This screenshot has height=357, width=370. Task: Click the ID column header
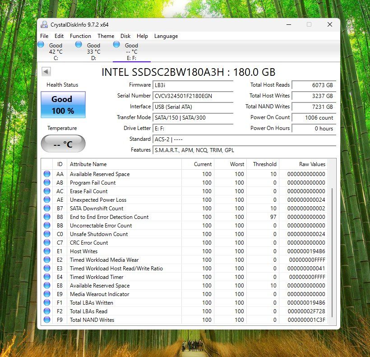tap(60, 164)
